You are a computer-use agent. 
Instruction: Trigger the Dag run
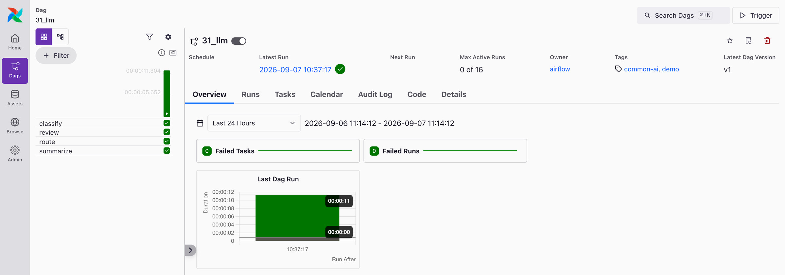tap(756, 15)
